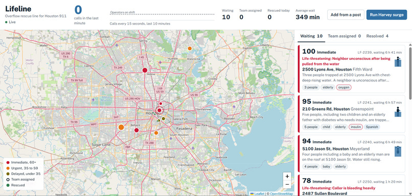Click the small red marker below US 59 label
The width and height of the screenshot is (412, 196).
[161, 103]
